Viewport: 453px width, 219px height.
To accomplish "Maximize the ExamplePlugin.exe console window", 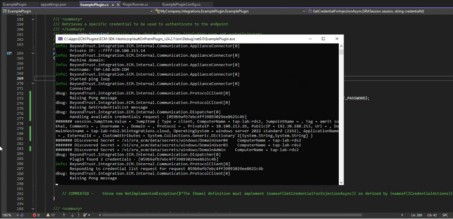I will point(323,39).
